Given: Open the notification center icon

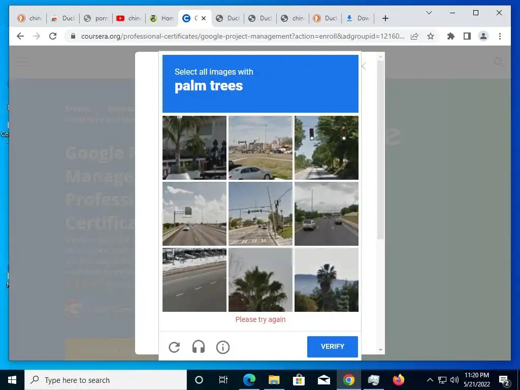Looking at the screenshot, I should [x=504, y=380].
